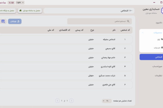Open خدمات menu item
Image resolution: width=163 pixels, height=108 pixels.
click(157, 48)
